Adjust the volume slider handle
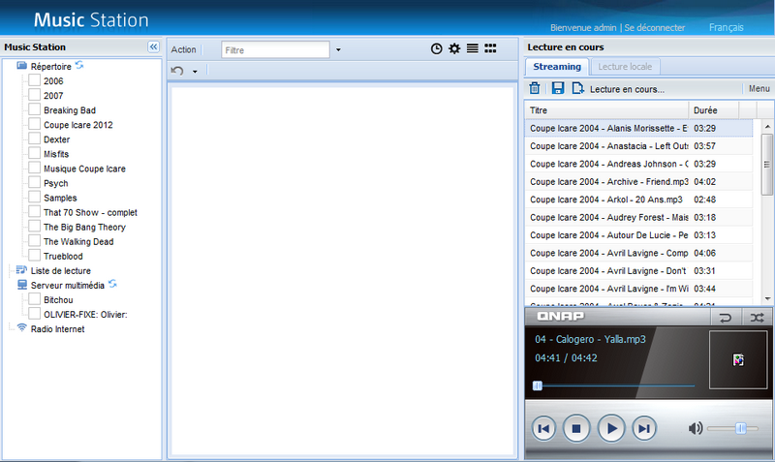Image resolution: width=775 pixels, height=462 pixels. tap(740, 428)
